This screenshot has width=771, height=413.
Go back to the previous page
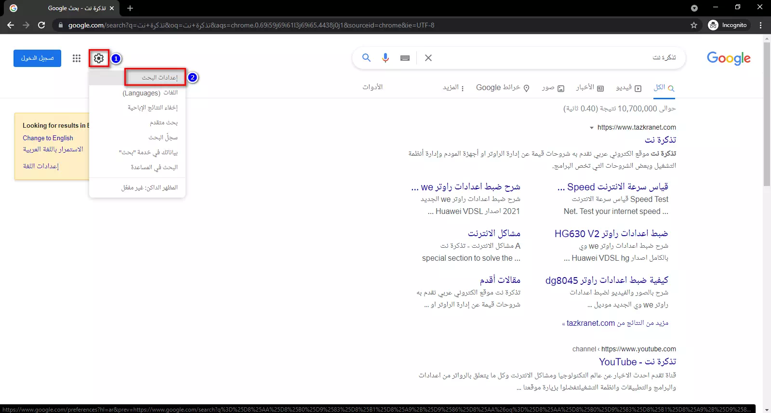coord(11,25)
